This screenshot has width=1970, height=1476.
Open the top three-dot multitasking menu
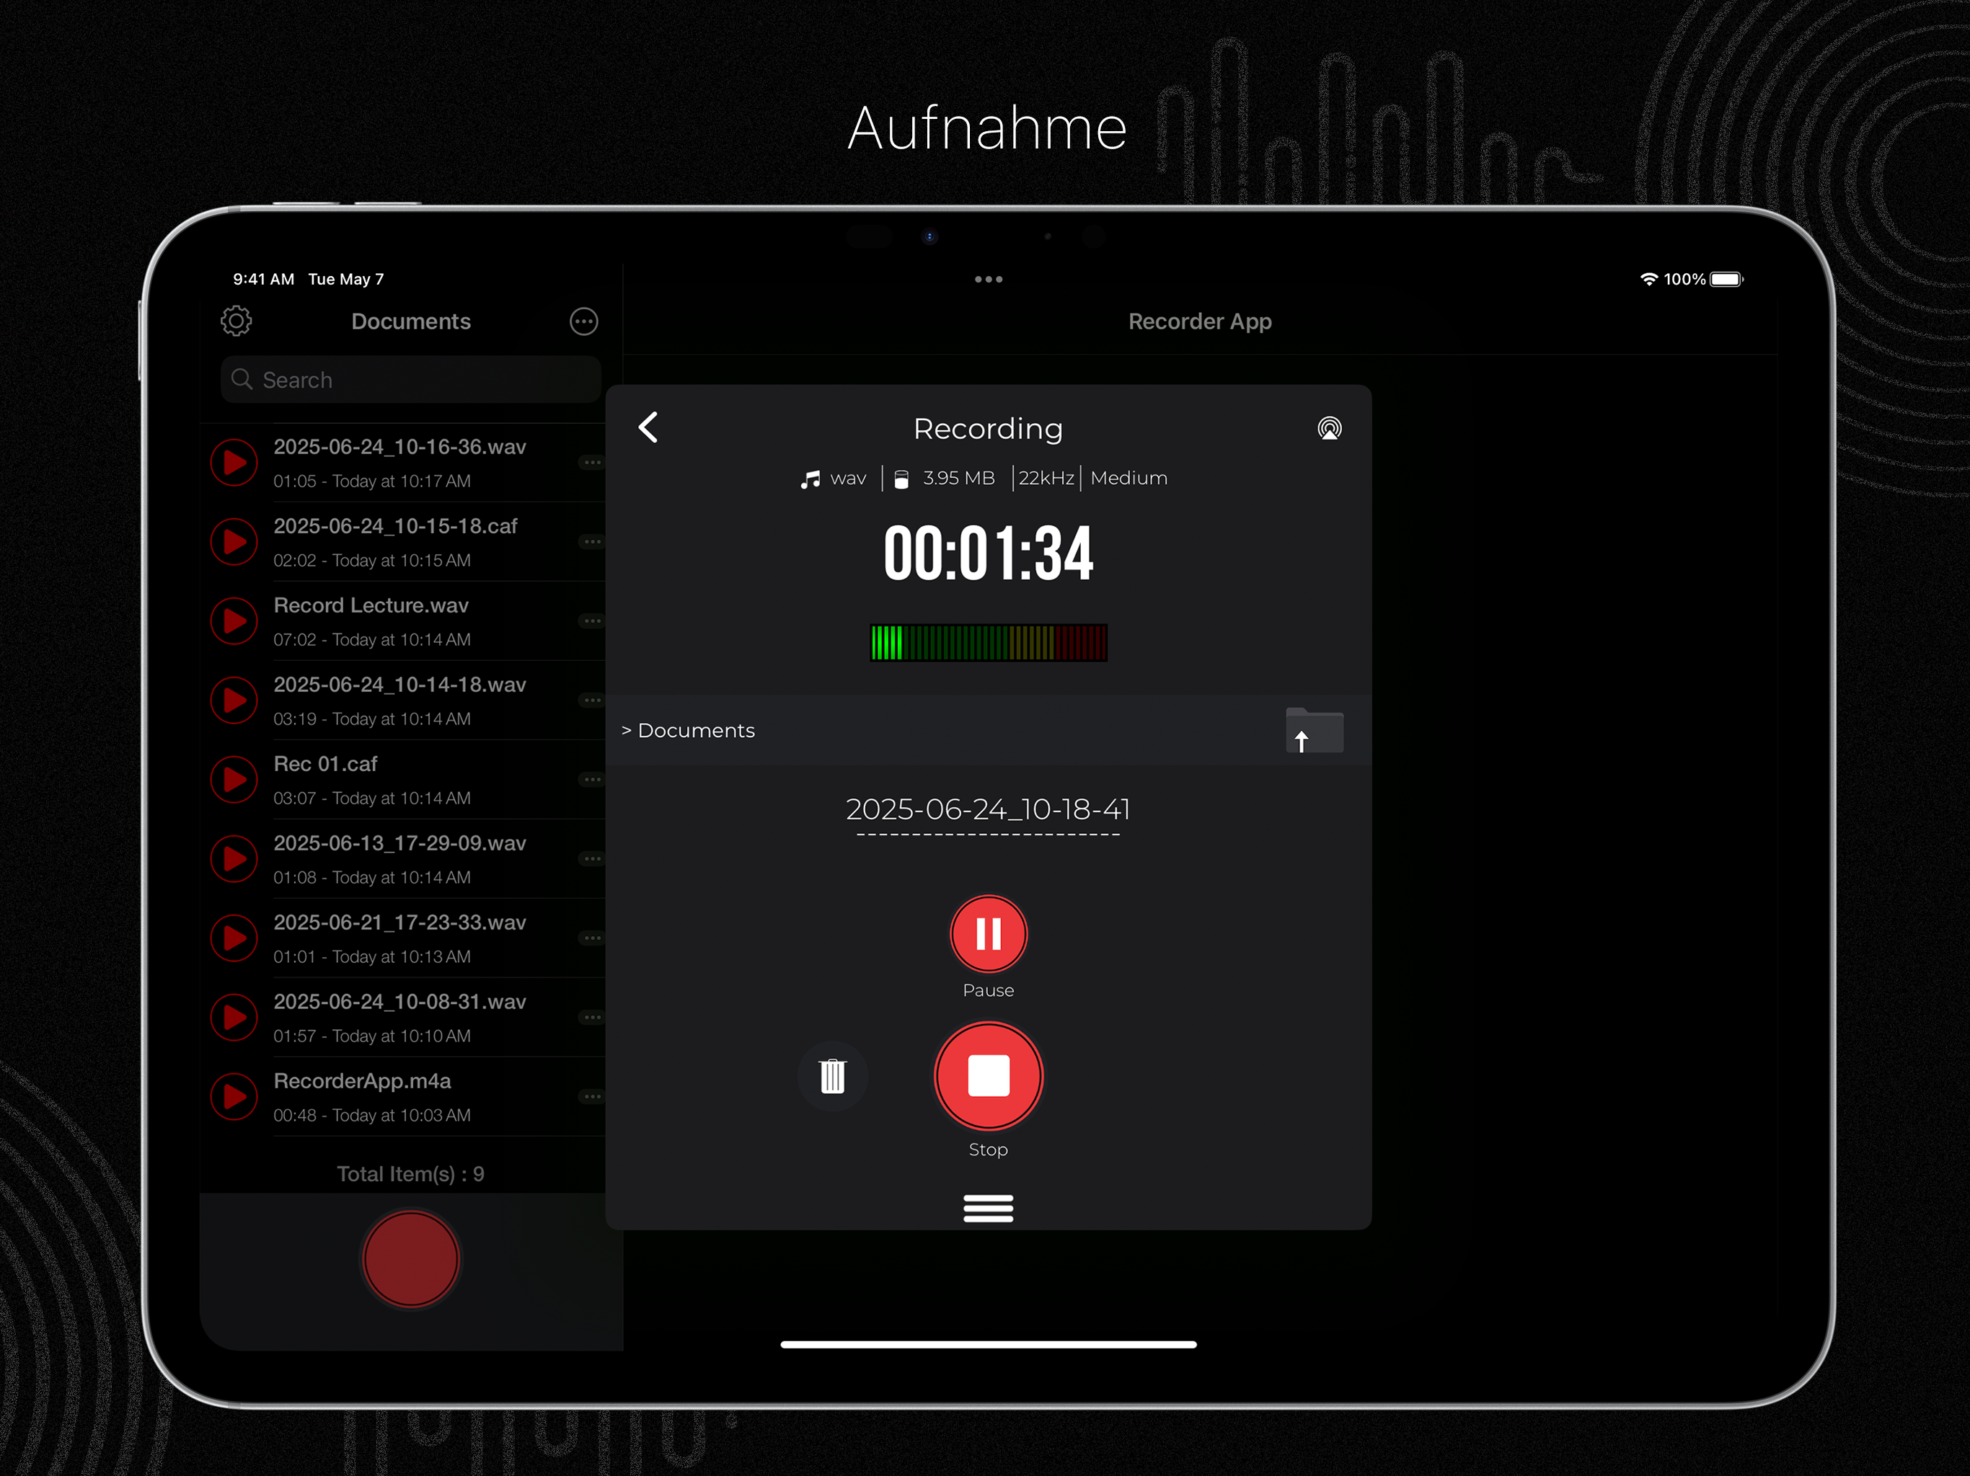tap(988, 280)
